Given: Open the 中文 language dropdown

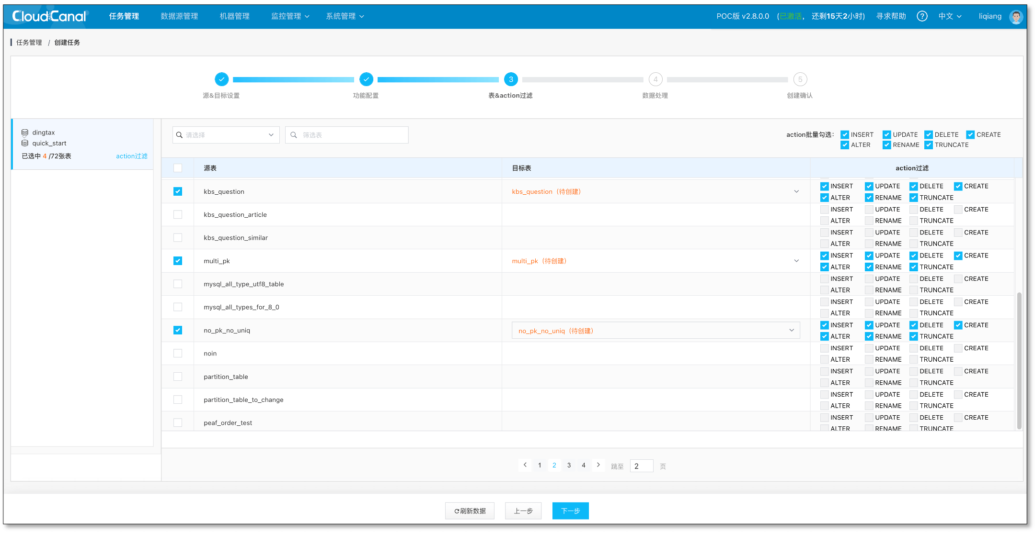Looking at the screenshot, I should click(950, 16).
